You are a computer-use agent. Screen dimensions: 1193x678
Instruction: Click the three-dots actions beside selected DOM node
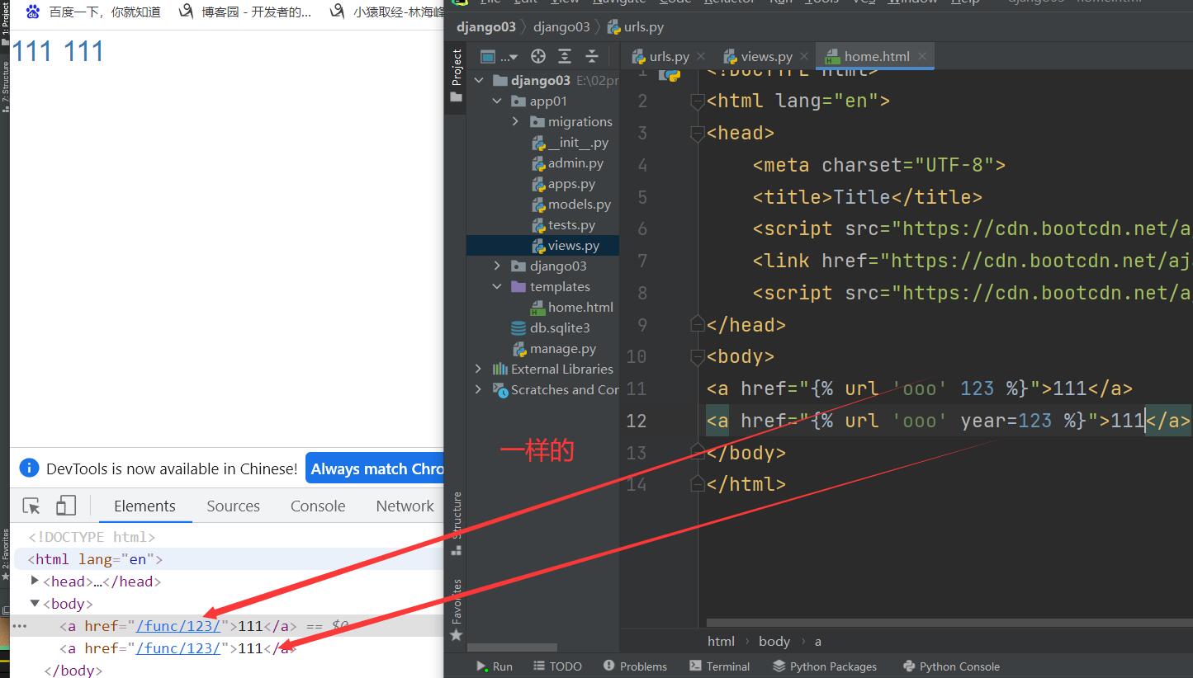point(19,626)
